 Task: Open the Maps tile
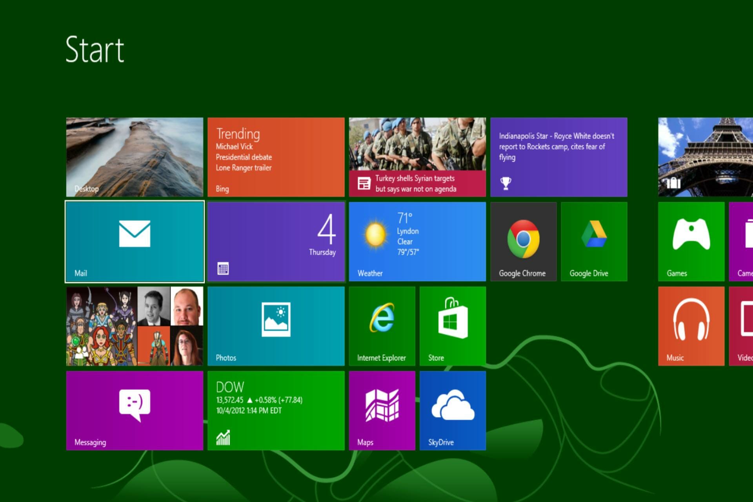382,411
